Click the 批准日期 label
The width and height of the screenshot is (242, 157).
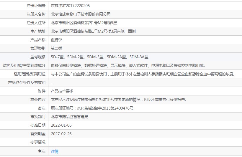pos(38,125)
